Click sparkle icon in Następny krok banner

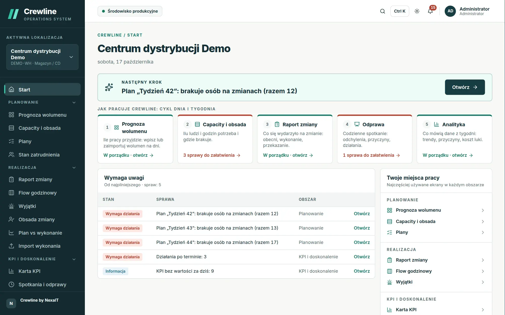click(x=109, y=87)
